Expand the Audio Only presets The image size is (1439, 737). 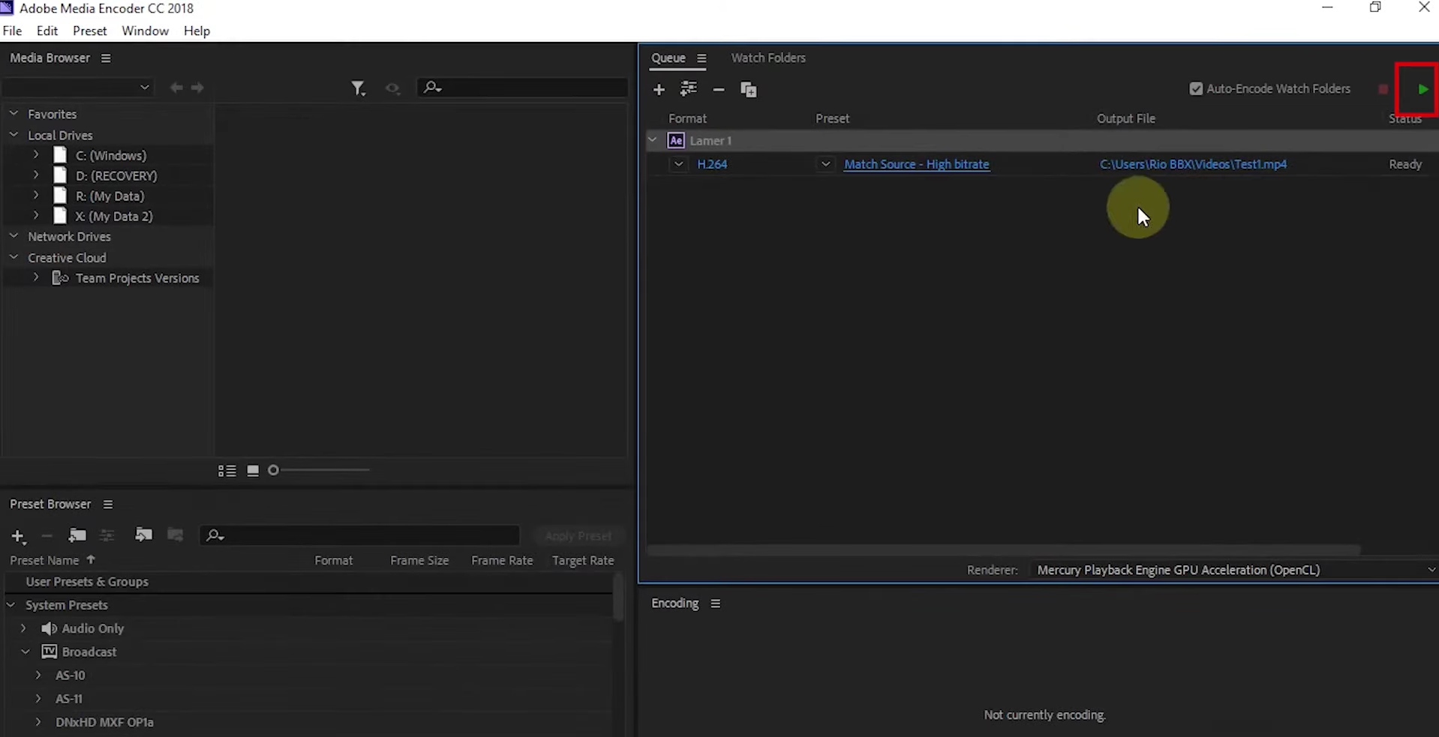pyautogui.click(x=23, y=628)
